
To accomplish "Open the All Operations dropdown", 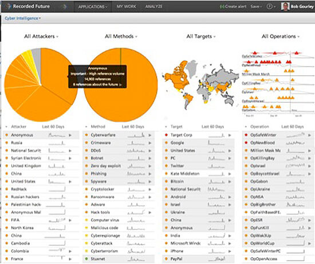I will pos(281,37).
